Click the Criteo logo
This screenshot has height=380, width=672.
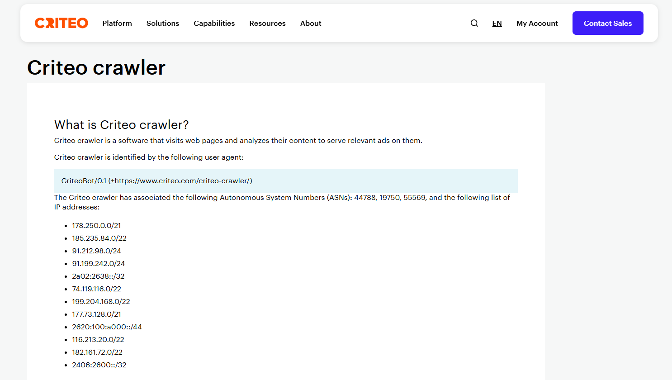point(62,23)
